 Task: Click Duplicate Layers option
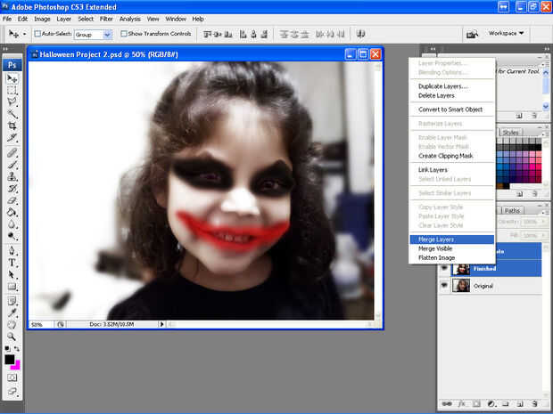pyautogui.click(x=442, y=85)
